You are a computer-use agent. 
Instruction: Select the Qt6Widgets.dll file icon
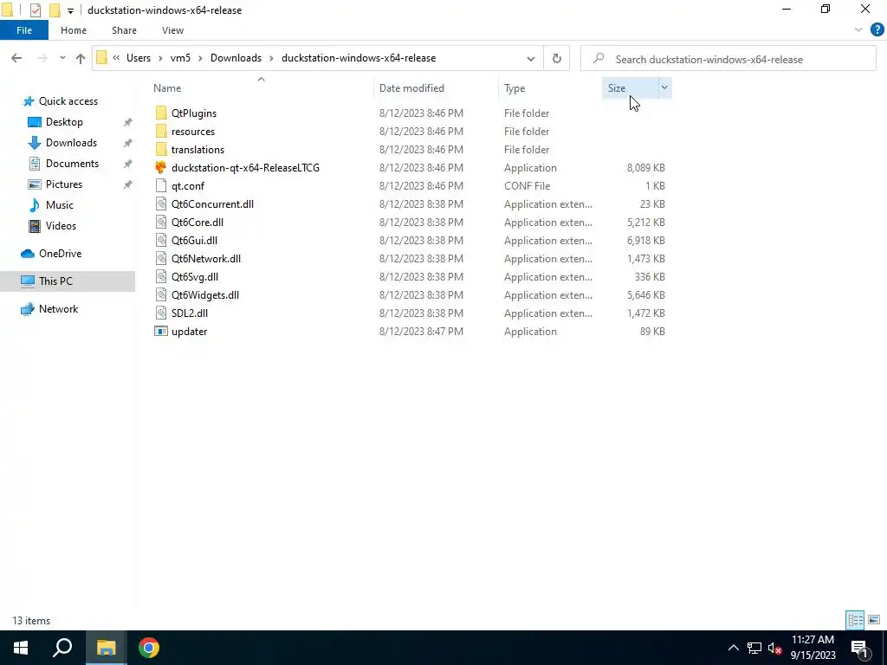pos(161,294)
